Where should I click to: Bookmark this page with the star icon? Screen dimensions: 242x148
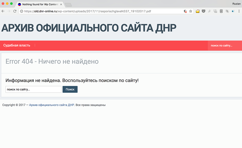tap(191, 11)
